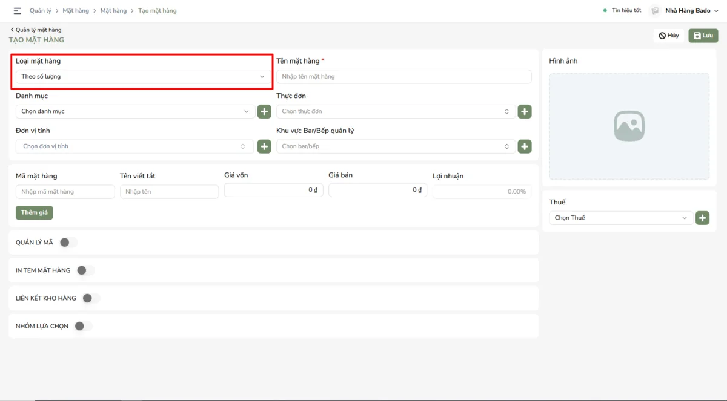Go to the first Mặt hàng breadcrumb

pos(76,11)
